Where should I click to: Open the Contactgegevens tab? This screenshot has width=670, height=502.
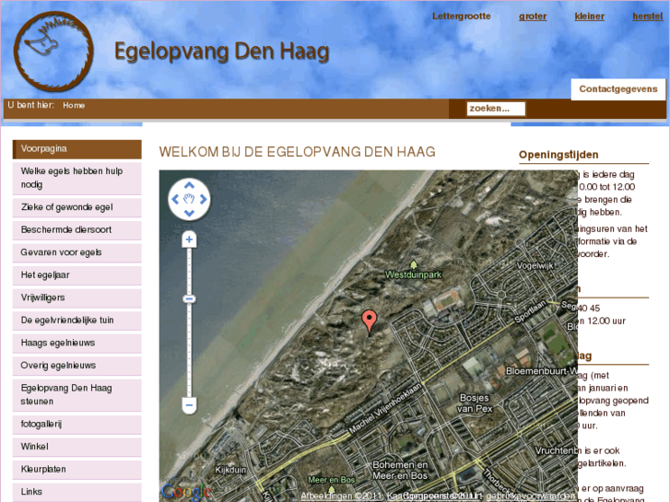[x=619, y=89]
